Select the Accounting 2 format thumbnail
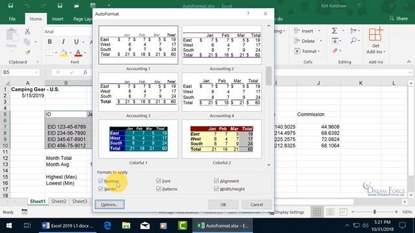 point(222,45)
